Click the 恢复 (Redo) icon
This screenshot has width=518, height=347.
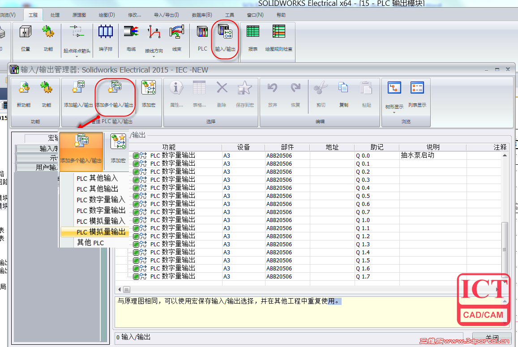(x=295, y=94)
